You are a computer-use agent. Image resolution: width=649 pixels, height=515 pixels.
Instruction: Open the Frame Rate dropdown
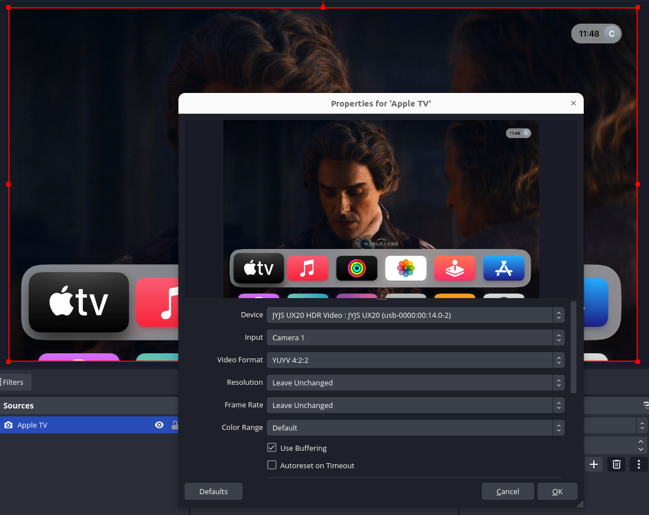tap(415, 405)
